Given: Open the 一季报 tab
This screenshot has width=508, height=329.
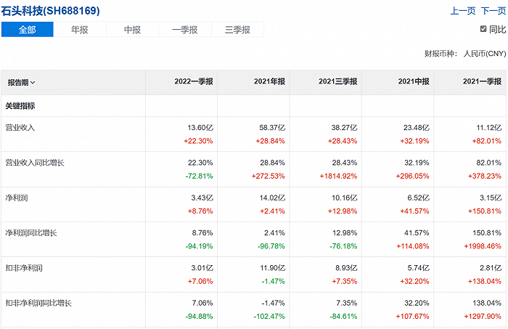Looking at the screenshot, I should [185, 30].
